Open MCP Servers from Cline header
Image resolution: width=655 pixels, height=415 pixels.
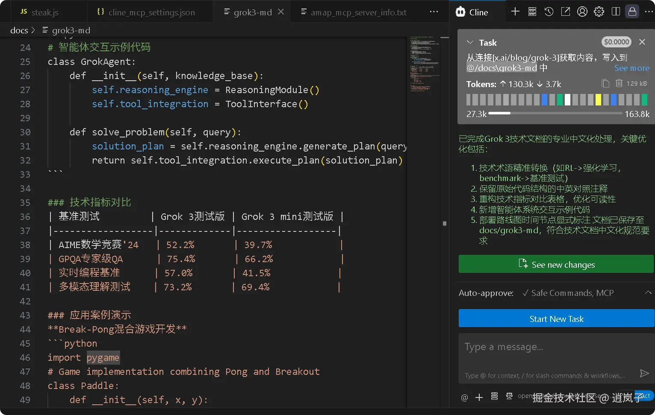coord(532,12)
